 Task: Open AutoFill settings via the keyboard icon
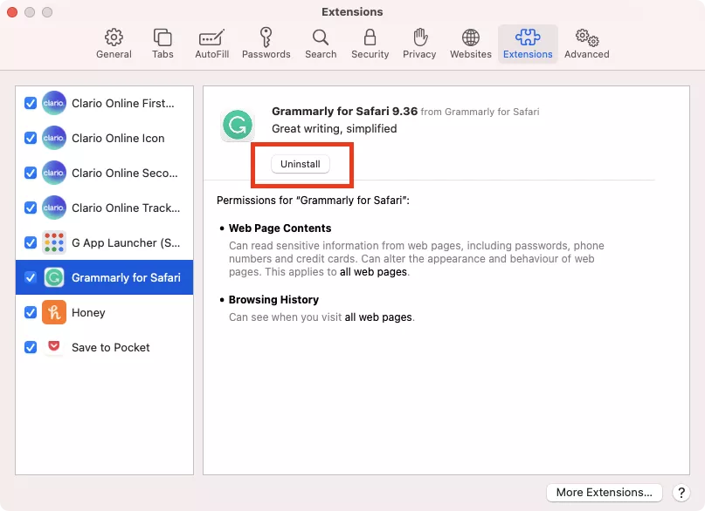pyautogui.click(x=211, y=43)
